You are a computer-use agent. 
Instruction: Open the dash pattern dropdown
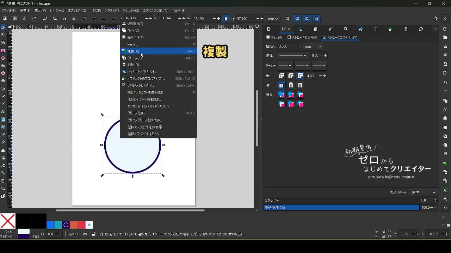292,56
